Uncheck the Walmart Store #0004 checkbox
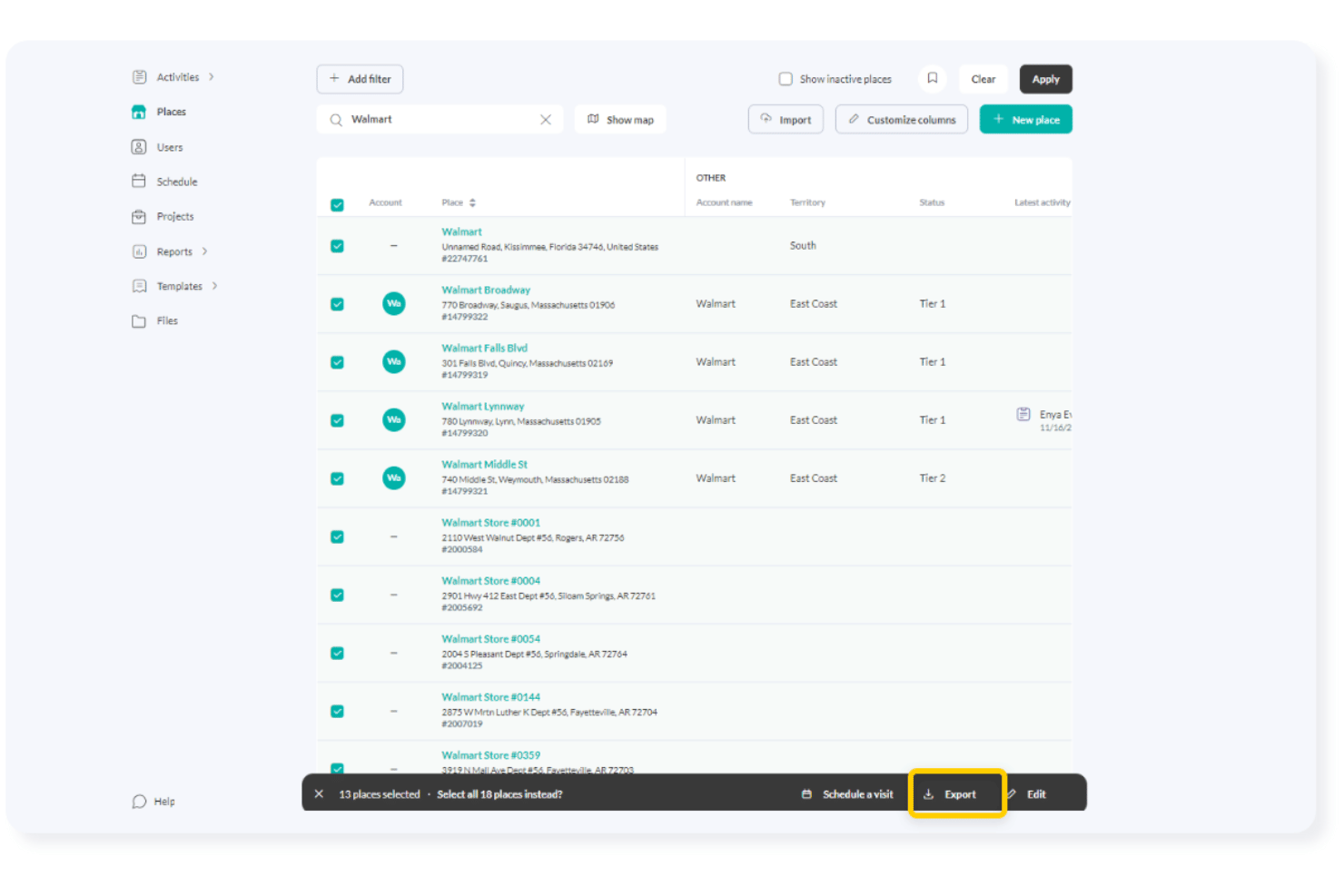This screenshot has height=896, width=1344. click(337, 595)
